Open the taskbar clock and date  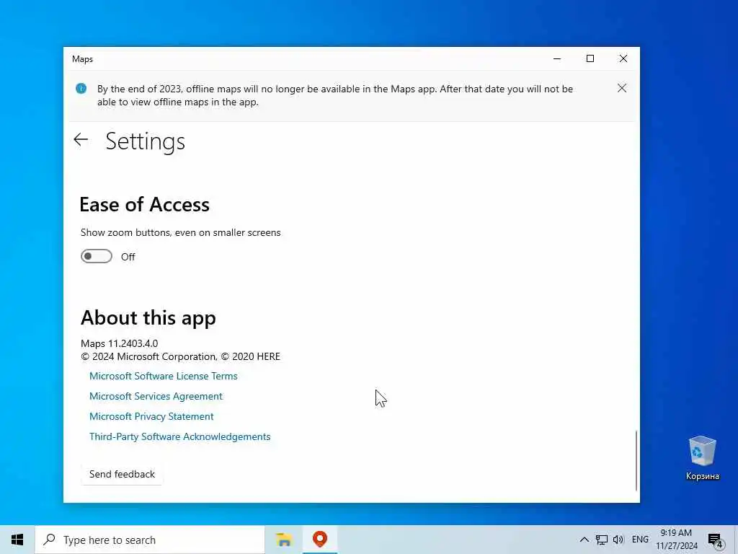676,540
